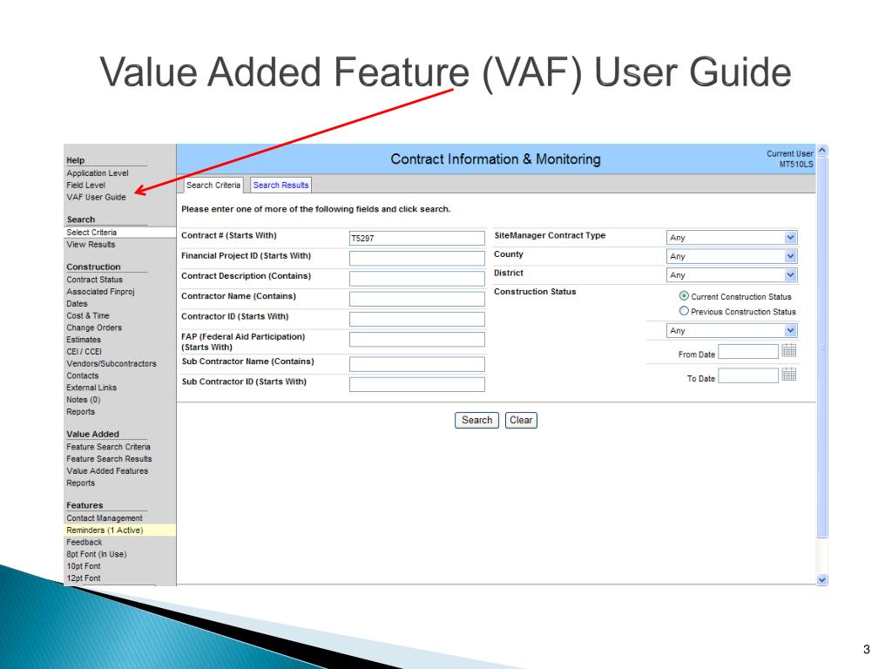892x669 pixels.
Task: Open Contact Management feature
Action: [x=105, y=517]
